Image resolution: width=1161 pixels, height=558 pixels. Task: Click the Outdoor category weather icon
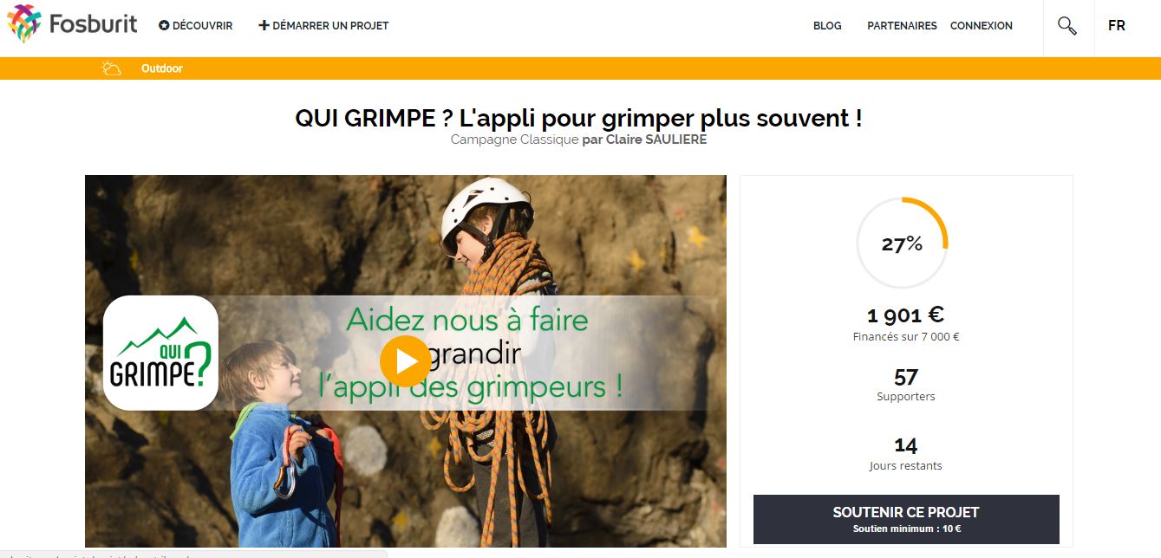click(111, 68)
